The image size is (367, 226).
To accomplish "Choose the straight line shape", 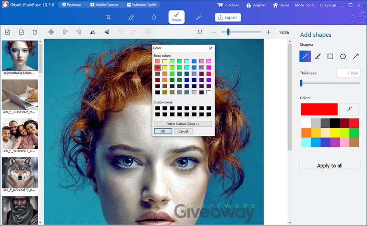I will click(x=305, y=56).
